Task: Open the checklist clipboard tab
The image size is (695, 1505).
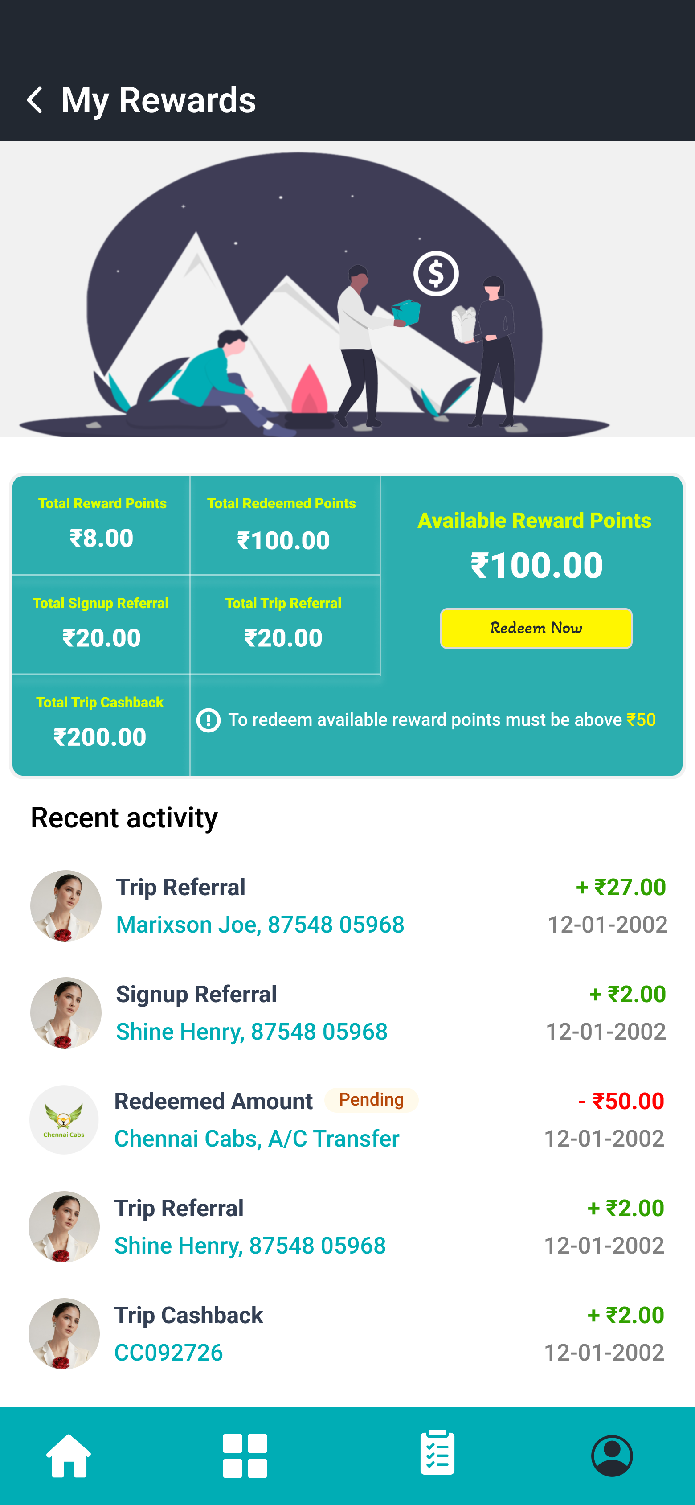Action: point(437,1453)
